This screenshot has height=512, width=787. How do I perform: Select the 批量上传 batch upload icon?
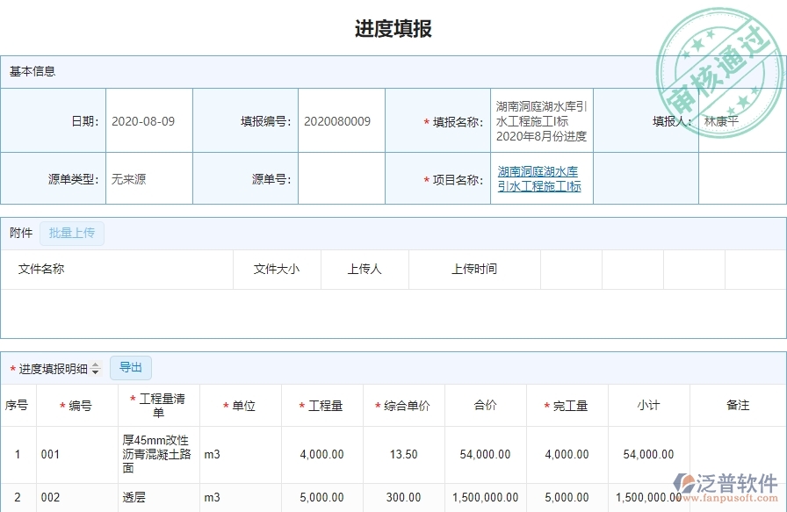[x=73, y=233]
